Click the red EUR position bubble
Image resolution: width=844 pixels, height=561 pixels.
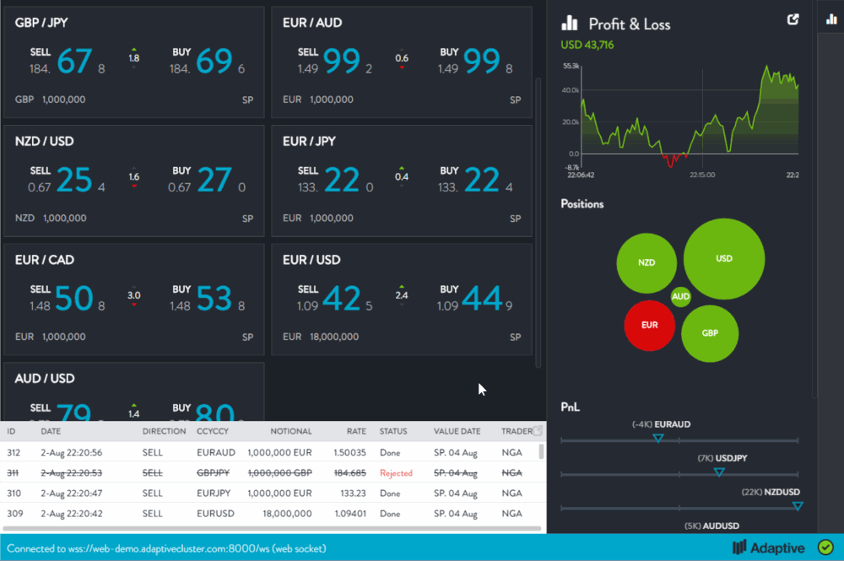(649, 325)
